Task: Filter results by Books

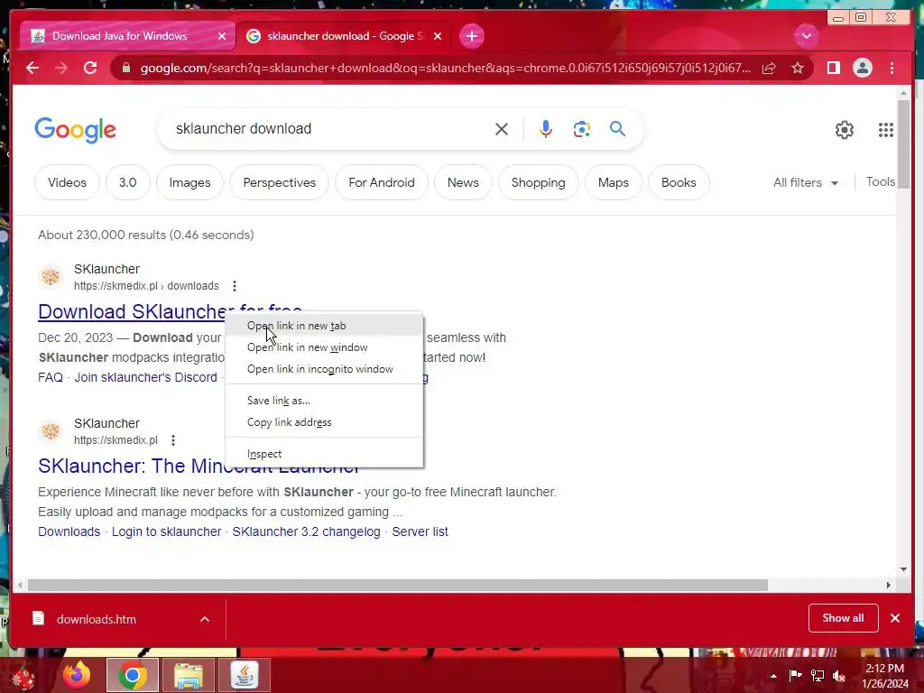Action: (679, 182)
